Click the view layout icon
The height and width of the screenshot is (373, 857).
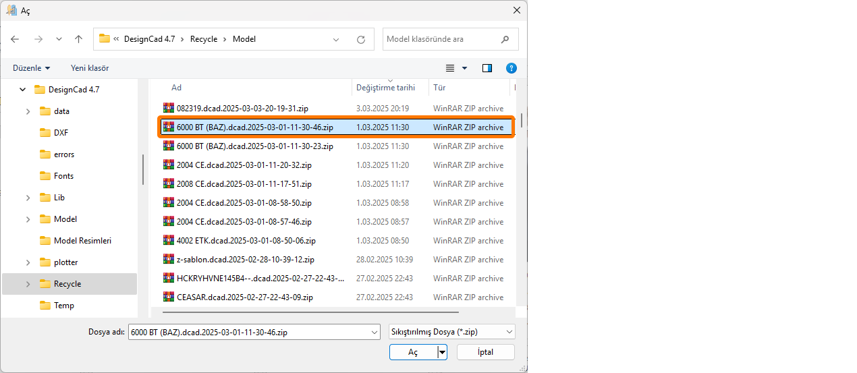tap(450, 68)
